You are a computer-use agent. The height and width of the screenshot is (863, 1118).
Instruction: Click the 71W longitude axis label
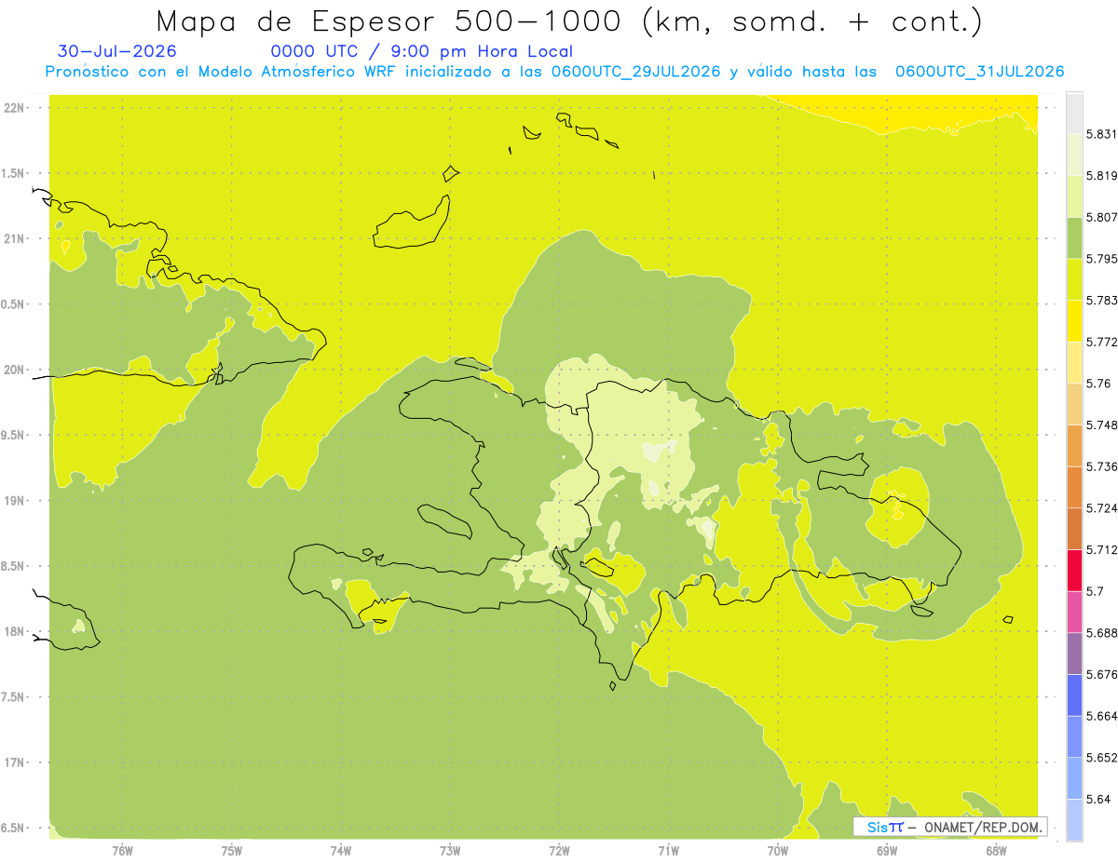pyautogui.click(x=668, y=850)
